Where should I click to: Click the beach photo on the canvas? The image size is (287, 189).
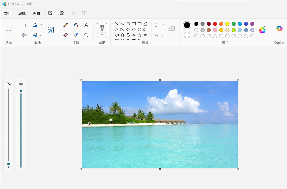(160, 125)
